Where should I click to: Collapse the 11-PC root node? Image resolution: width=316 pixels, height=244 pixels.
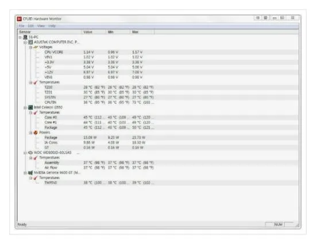pos(20,37)
